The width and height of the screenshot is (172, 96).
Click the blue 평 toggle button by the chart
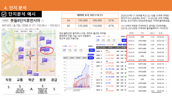[x=92, y=50]
